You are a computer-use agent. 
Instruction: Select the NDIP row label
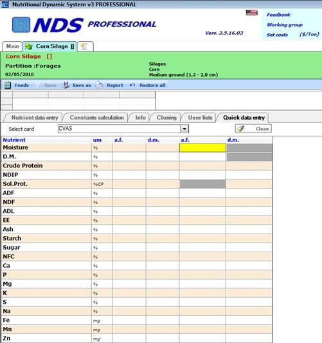[x=10, y=175]
